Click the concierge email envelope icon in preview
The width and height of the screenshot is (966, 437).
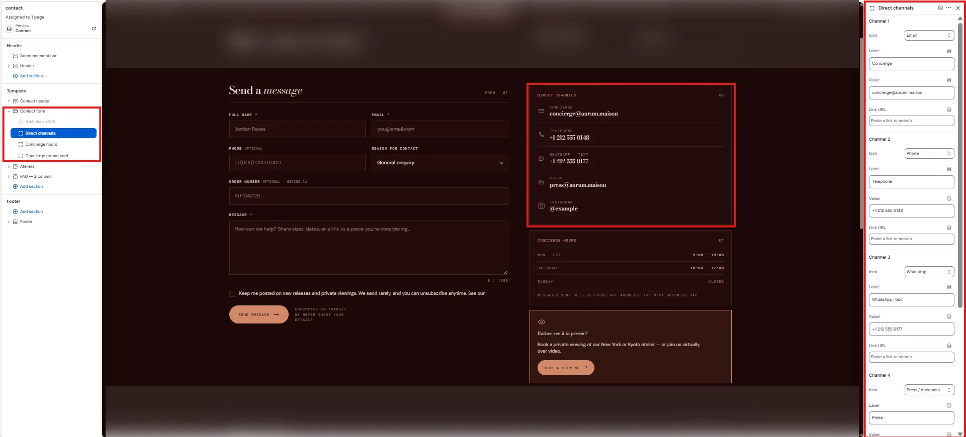[541, 111]
